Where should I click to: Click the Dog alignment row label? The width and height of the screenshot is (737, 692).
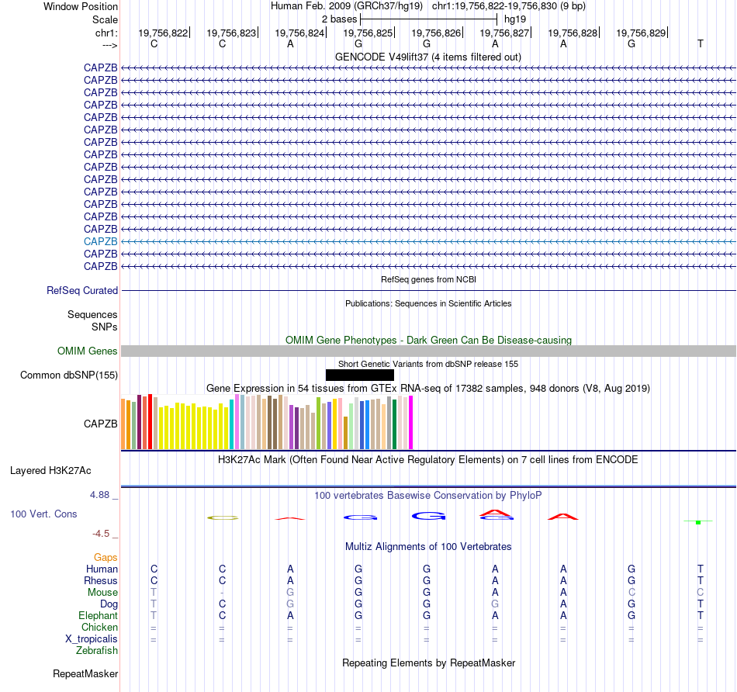coord(109,604)
